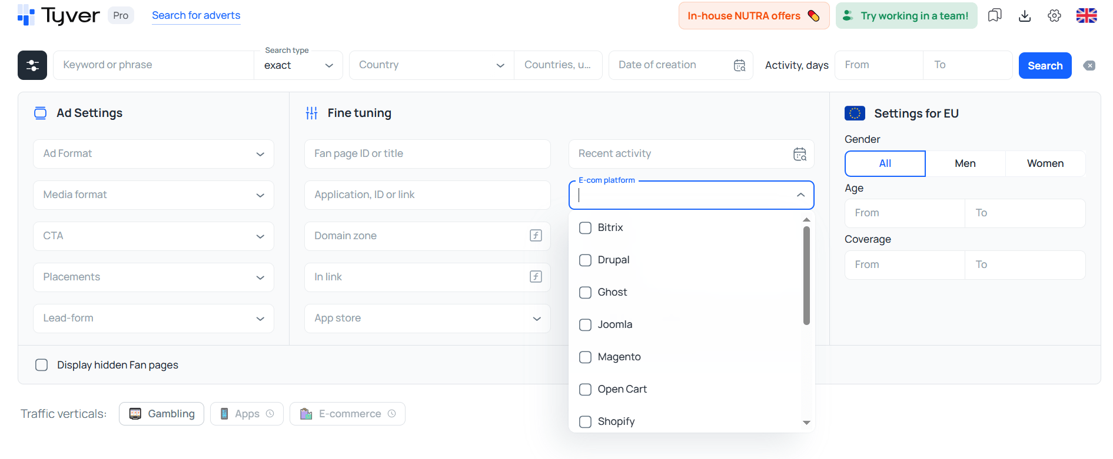Select the All gender tab

(x=885, y=163)
